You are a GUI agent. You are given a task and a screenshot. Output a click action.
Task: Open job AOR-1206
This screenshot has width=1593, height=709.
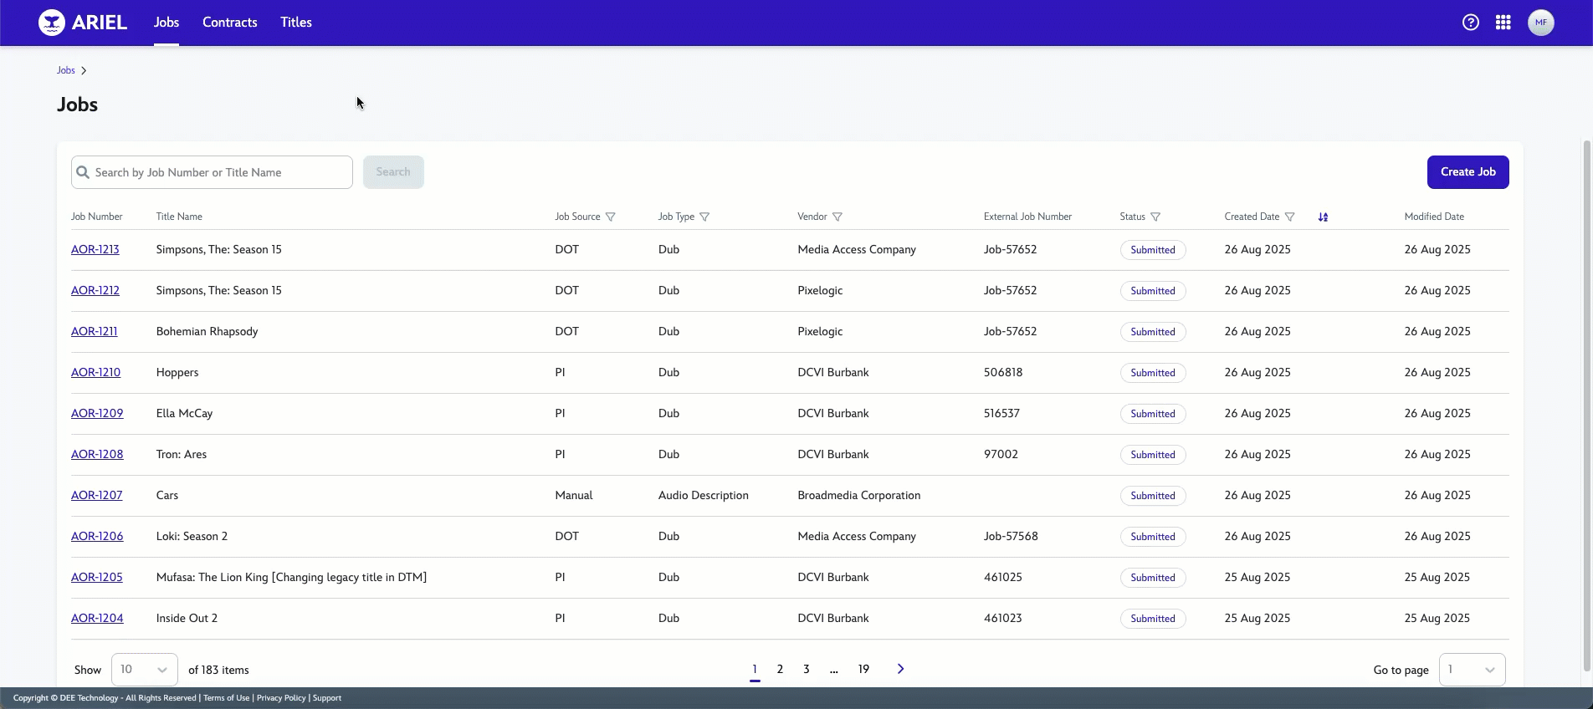97,537
